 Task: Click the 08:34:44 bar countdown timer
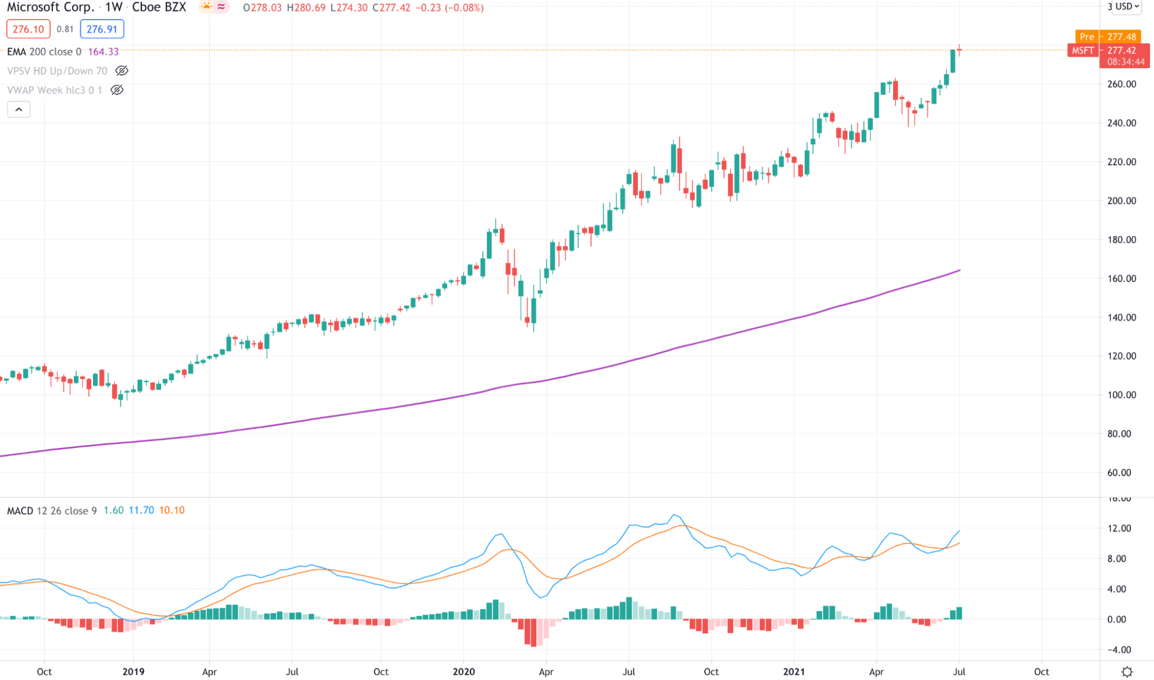tap(1125, 62)
